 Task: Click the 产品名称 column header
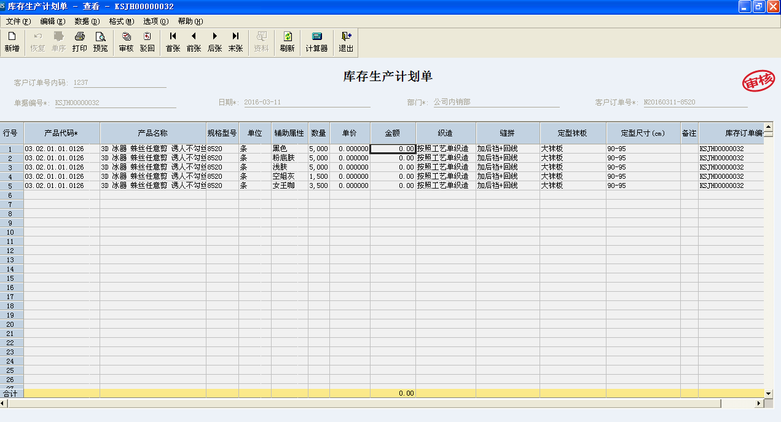tap(153, 133)
